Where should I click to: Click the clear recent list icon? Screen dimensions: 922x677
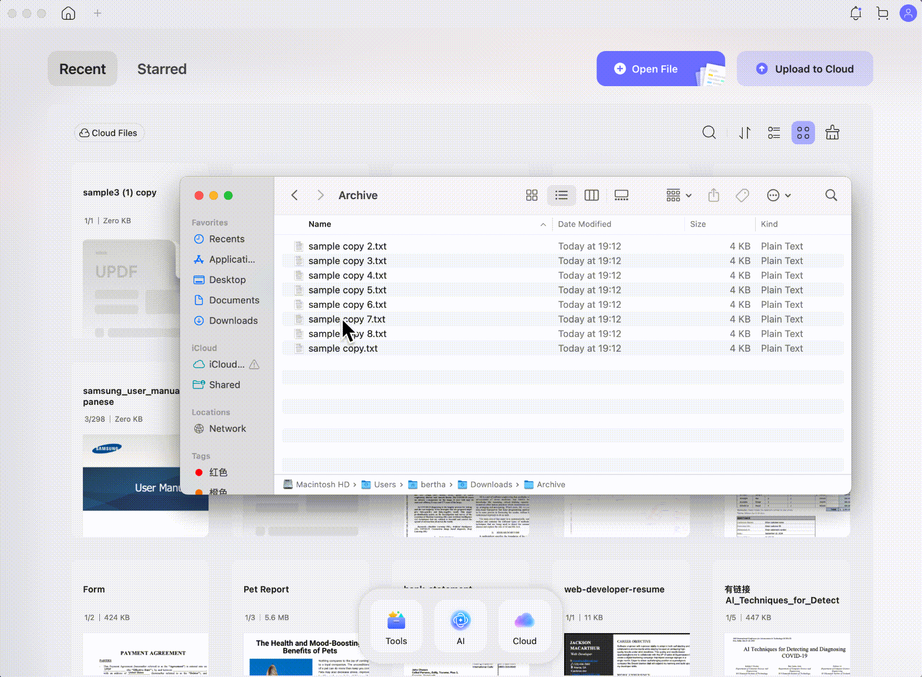coord(833,133)
